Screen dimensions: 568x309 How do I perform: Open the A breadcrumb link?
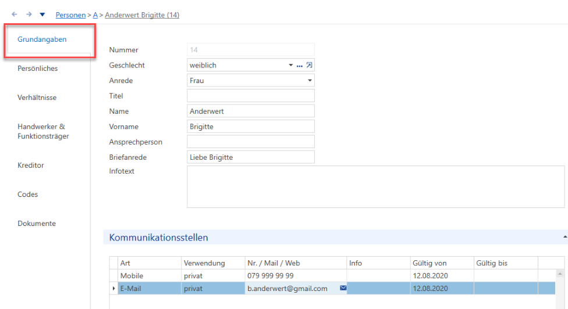[x=95, y=15]
